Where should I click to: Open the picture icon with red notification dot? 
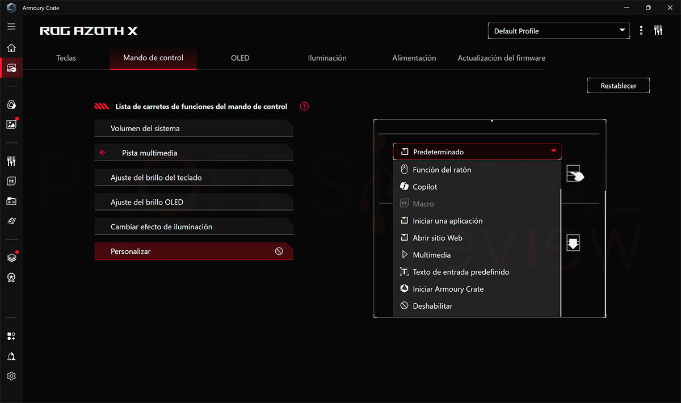click(x=11, y=124)
